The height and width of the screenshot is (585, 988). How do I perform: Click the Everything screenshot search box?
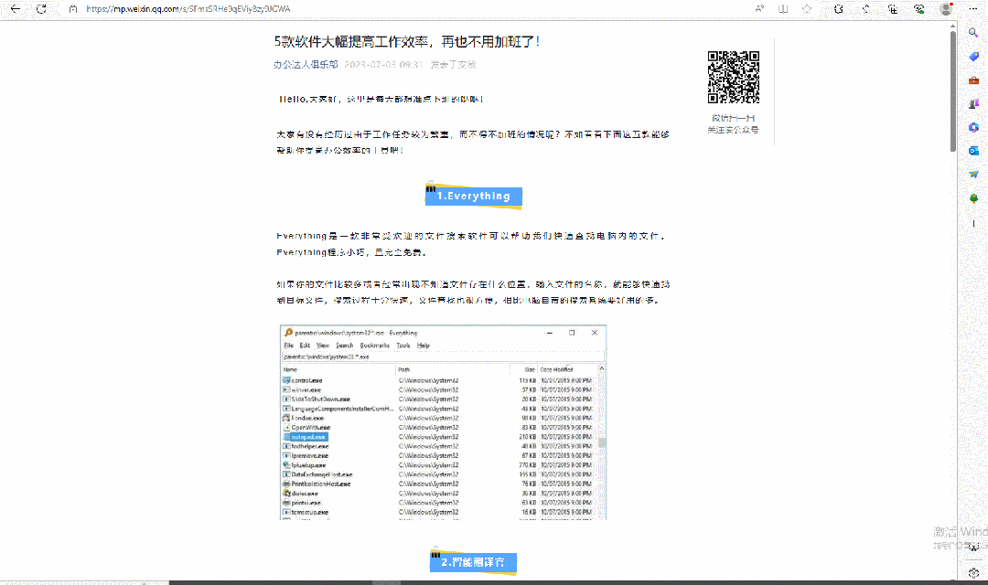click(443, 356)
